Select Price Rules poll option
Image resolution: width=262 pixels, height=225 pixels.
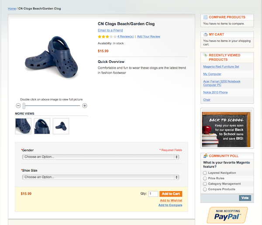pos(205,178)
